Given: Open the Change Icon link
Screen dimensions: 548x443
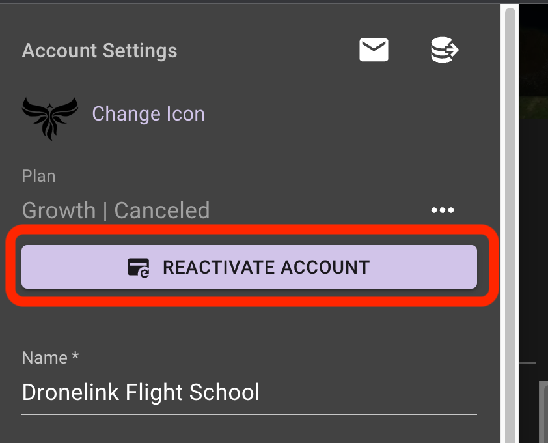Looking at the screenshot, I should coord(148,114).
